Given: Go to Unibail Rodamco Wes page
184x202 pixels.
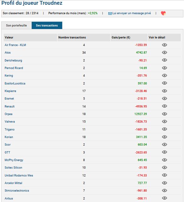Looking at the screenshot, I should (19, 176).
